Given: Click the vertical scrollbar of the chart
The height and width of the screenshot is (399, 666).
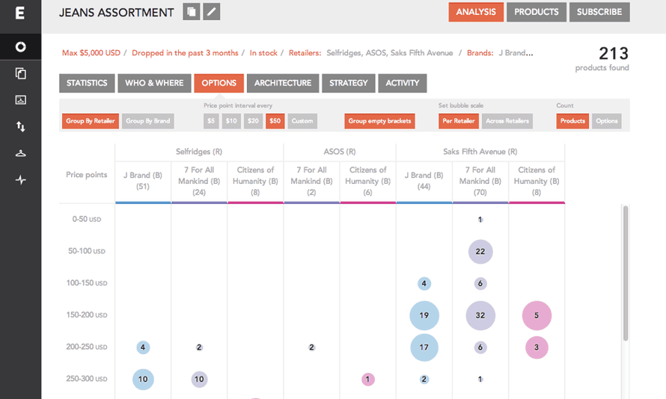Looking at the screenshot, I should tap(626, 273).
